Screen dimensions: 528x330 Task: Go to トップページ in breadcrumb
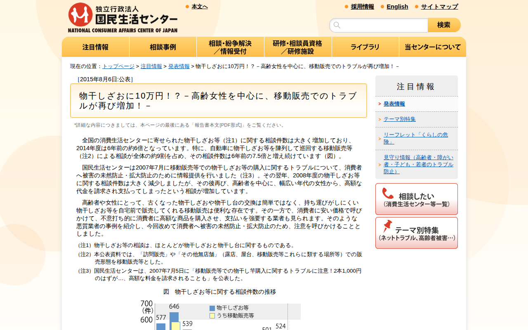[118, 66]
